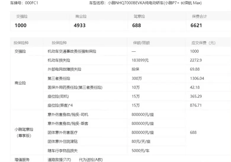Click the 交强险 summary amount 1000
231x162 pixels.
pyautogui.click(x=21, y=25)
